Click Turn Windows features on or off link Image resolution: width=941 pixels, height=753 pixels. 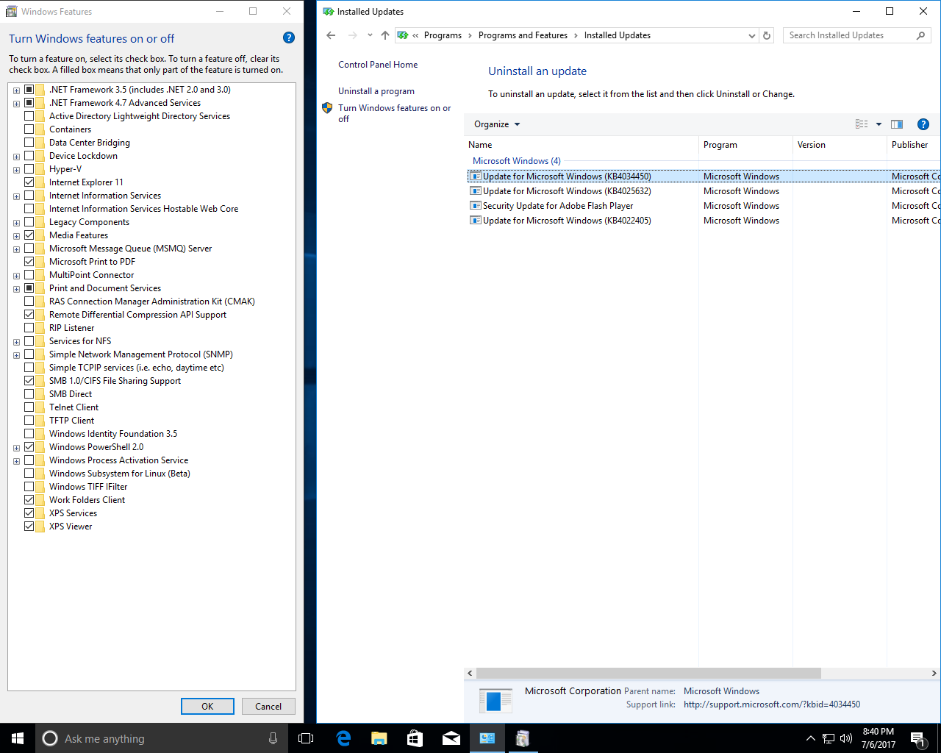[x=394, y=113]
